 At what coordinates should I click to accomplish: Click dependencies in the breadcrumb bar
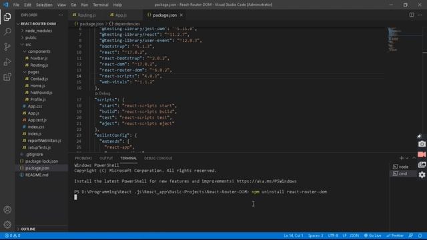(127, 24)
